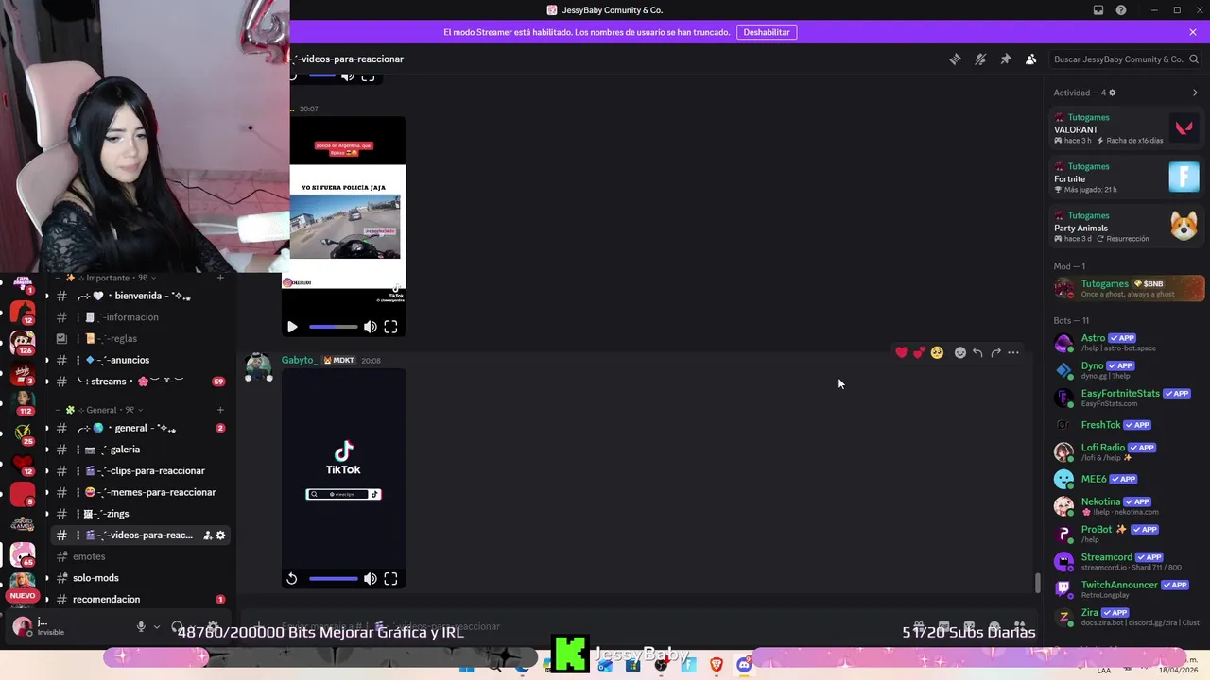The height and width of the screenshot is (680, 1210).
Task: Open the Threads icon in channel header
Action: 955,59
